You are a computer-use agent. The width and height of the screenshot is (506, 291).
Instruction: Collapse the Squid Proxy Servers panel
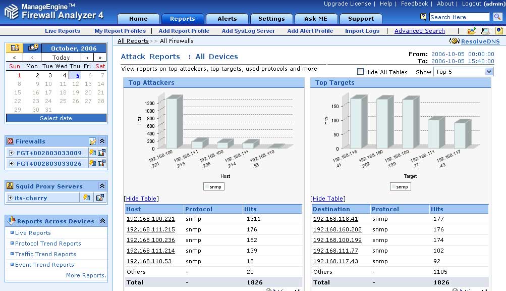point(102,186)
